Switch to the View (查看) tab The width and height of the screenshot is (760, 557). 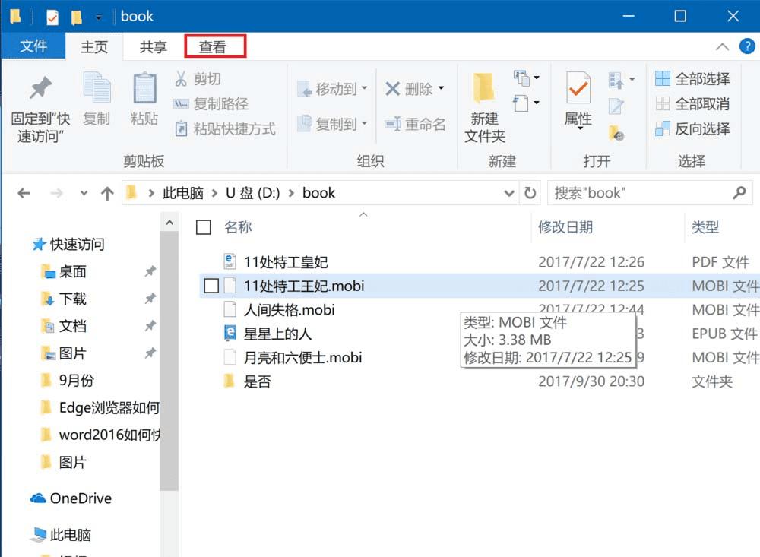[213, 47]
